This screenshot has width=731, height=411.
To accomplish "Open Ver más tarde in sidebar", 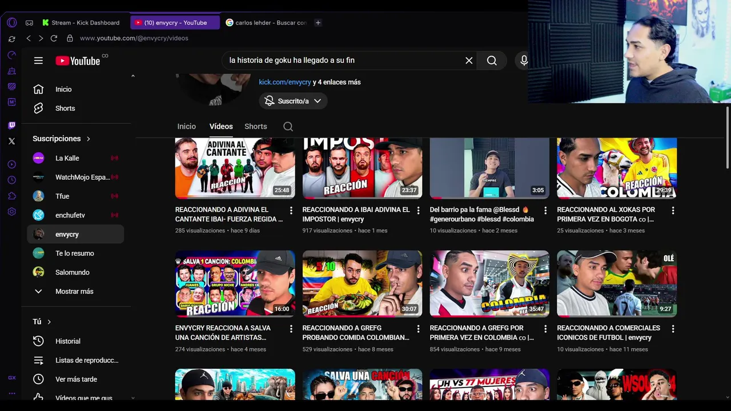I will pyautogui.click(x=75, y=379).
